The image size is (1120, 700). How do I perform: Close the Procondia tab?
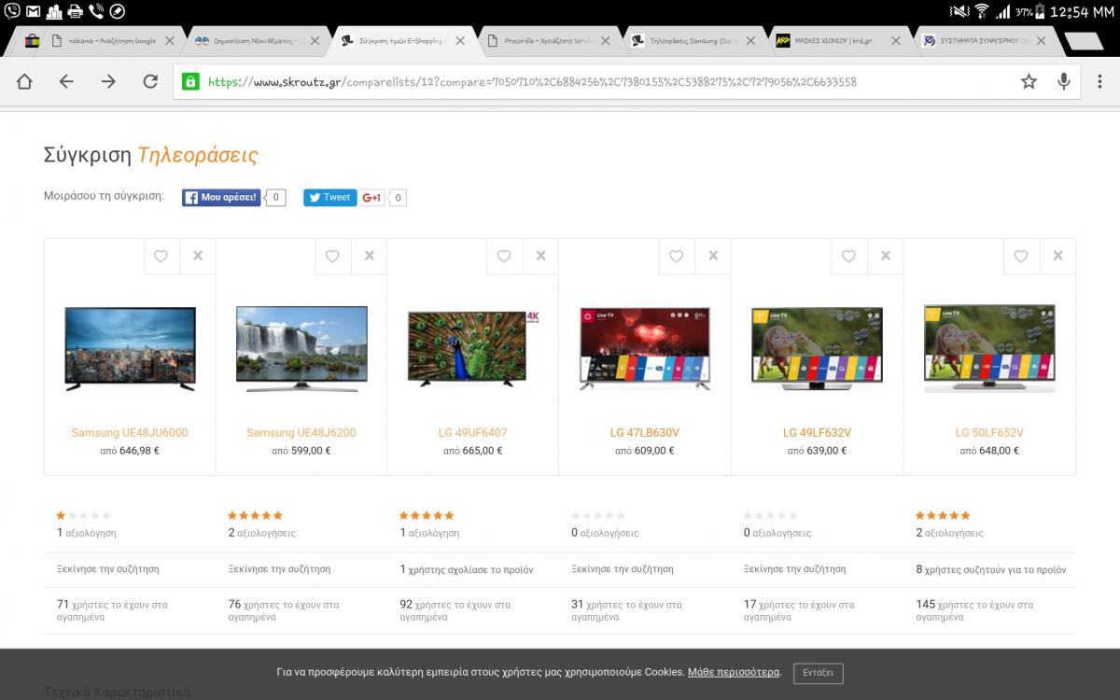tap(605, 41)
